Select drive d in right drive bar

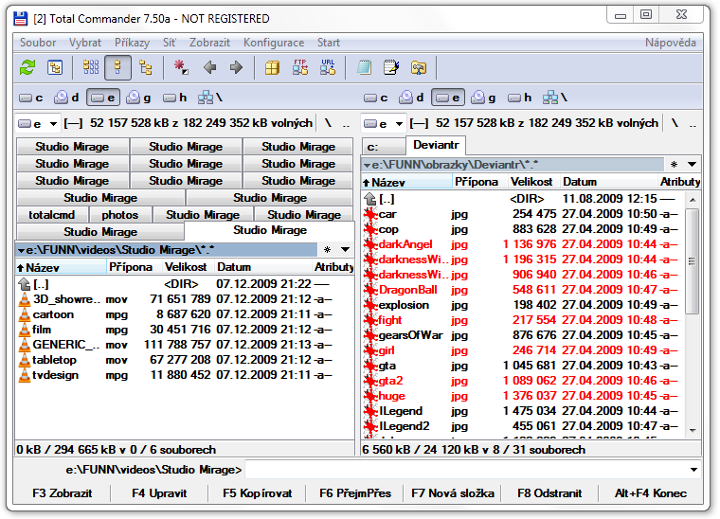[411, 98]
